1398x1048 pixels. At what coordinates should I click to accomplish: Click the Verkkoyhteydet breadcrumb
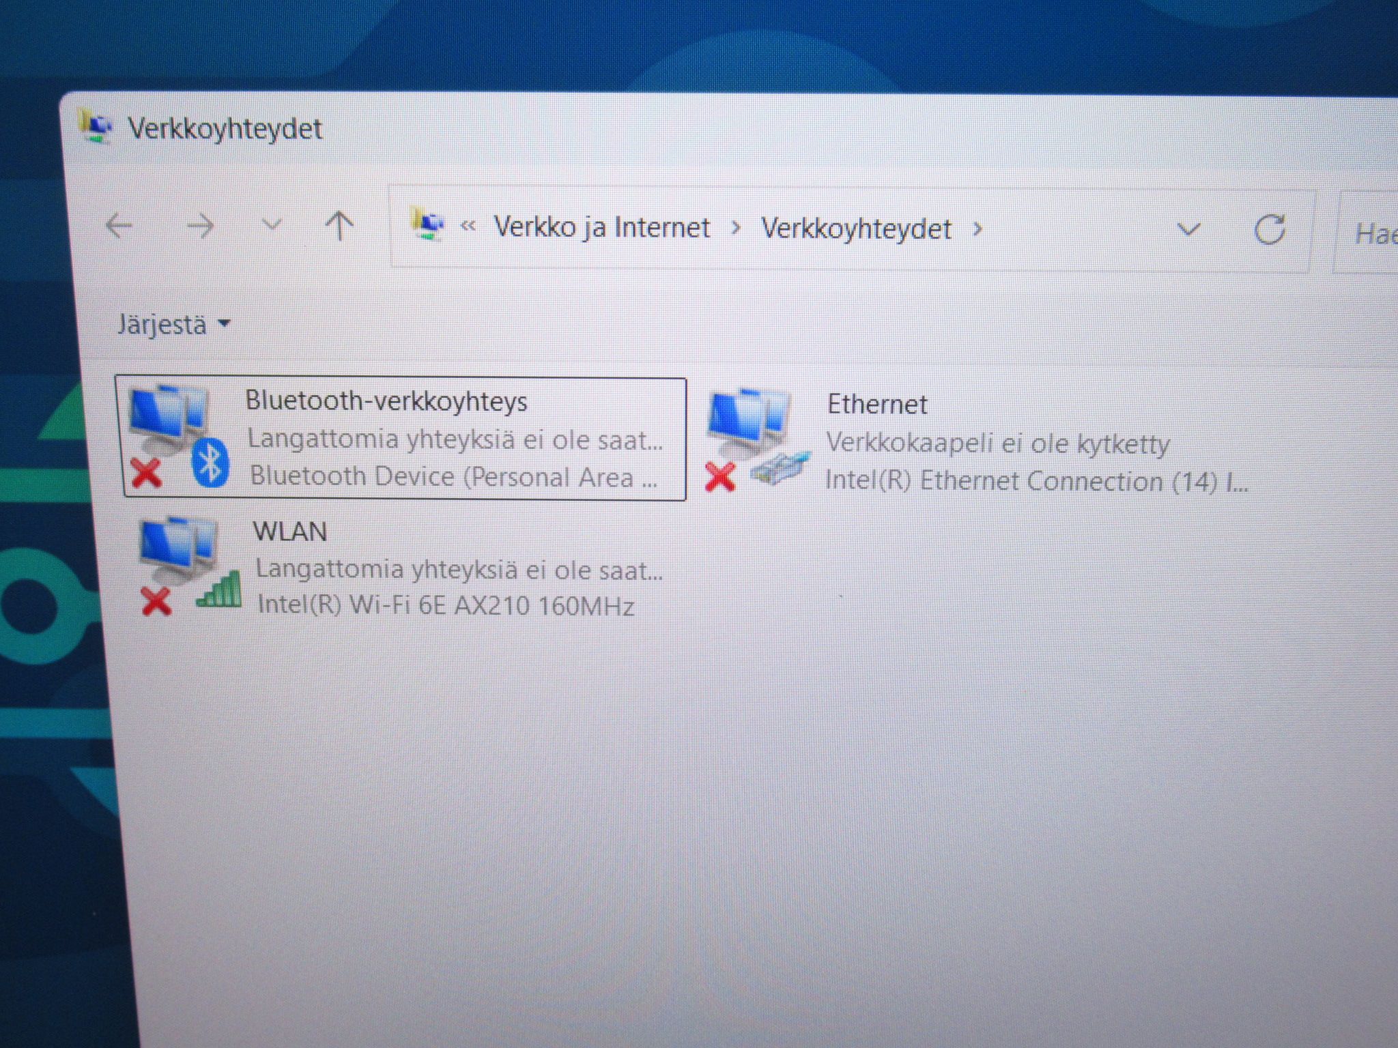point(856,229)
